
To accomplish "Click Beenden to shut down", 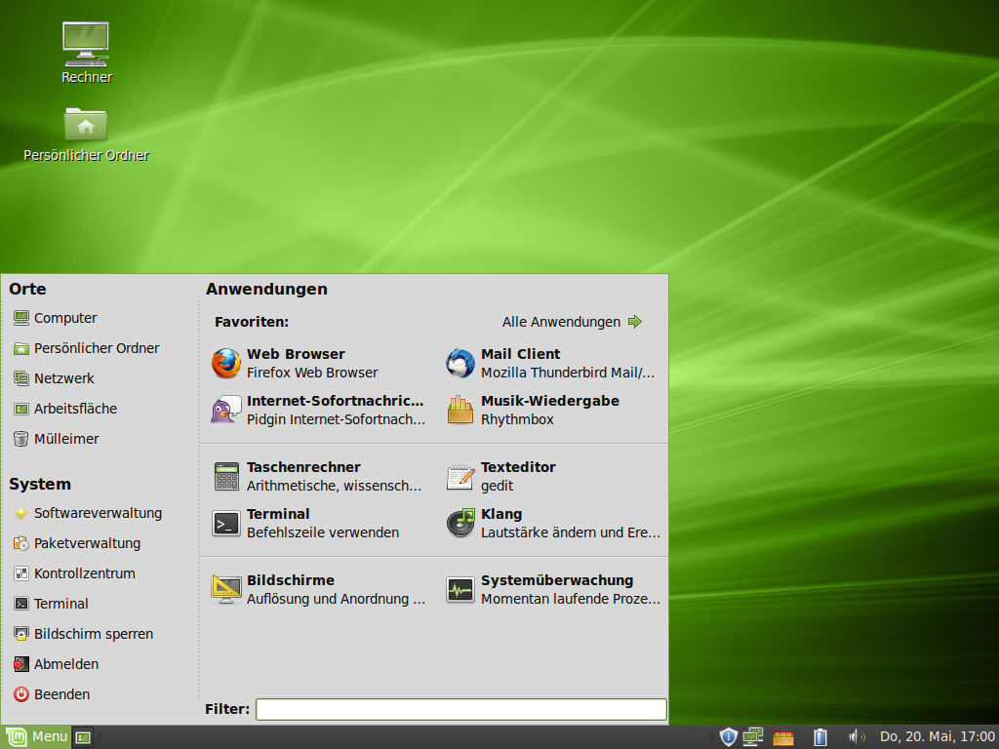I will (x=61, y=694).
